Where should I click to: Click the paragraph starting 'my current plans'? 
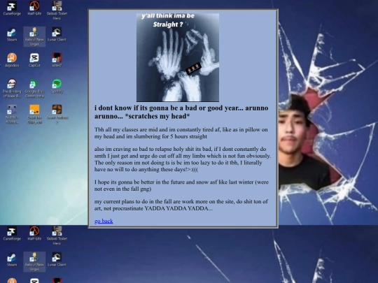[x=181, y=205]
